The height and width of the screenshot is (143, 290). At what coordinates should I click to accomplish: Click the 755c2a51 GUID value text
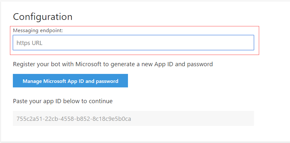pyautogui.click(x=74, y=119)
